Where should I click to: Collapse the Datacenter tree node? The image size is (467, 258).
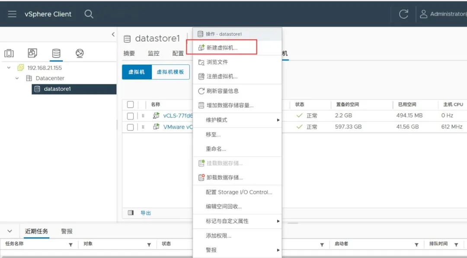[x=17, y=78]
